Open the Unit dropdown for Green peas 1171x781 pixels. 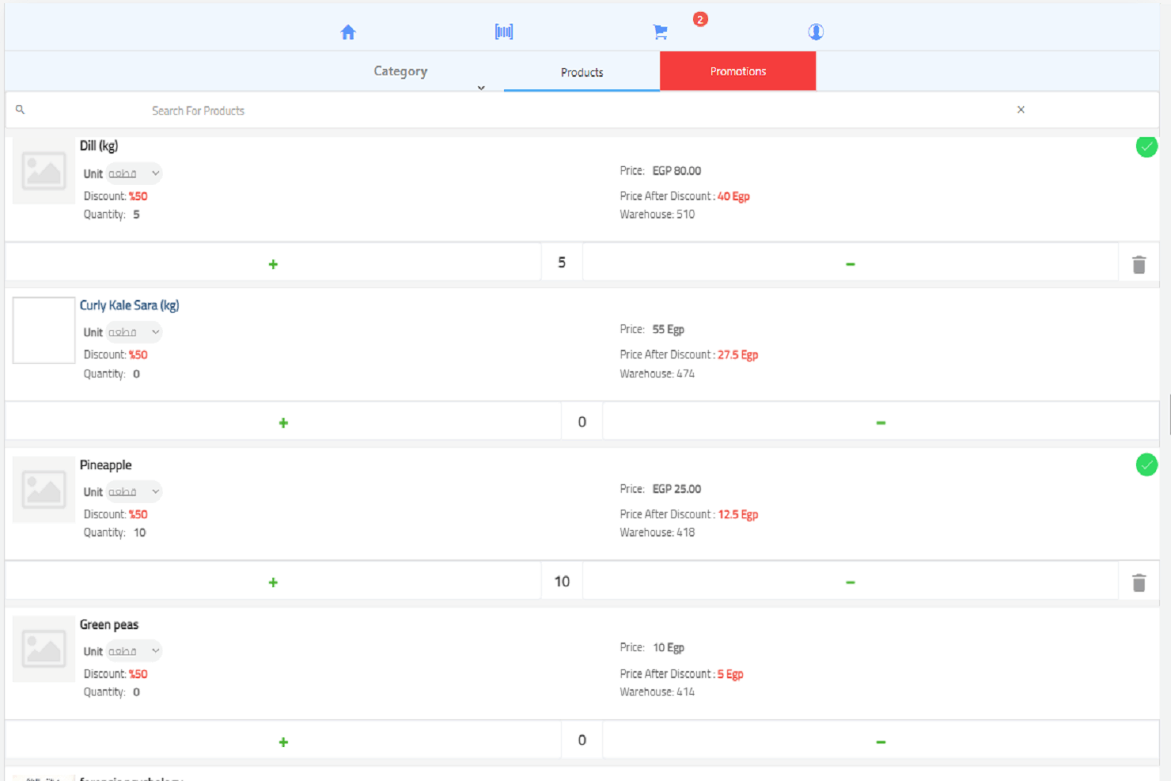pyautogui.click(x=133, y=650)
